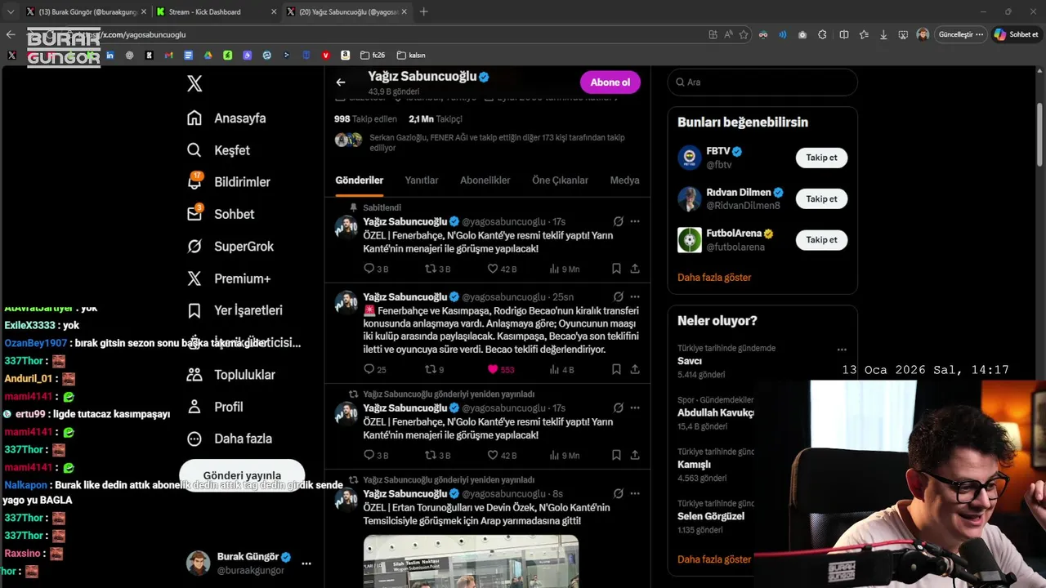This screenshot has width=1046, height=588.
Task: Open Edge split screen icon
Action: click(844, 34)
